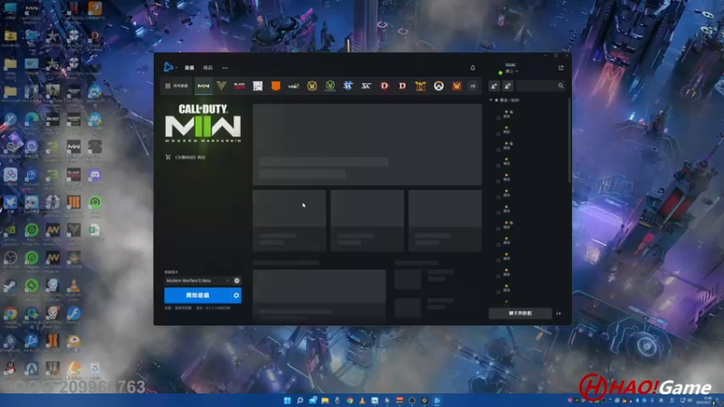Open game options gear on play button

(x=236, y=296)
